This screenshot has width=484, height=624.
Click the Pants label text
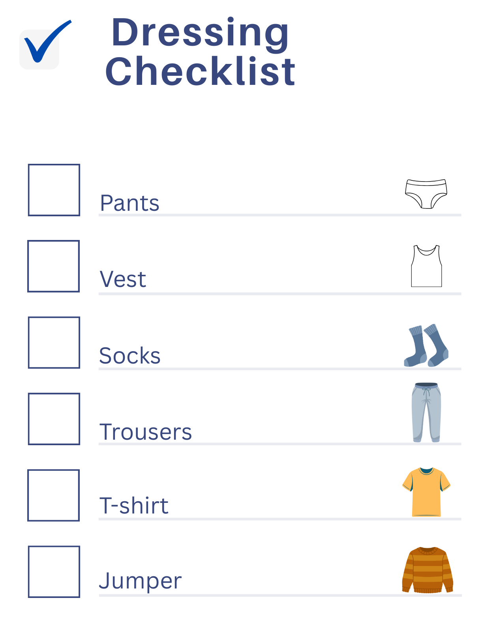(x=129, y=203)
